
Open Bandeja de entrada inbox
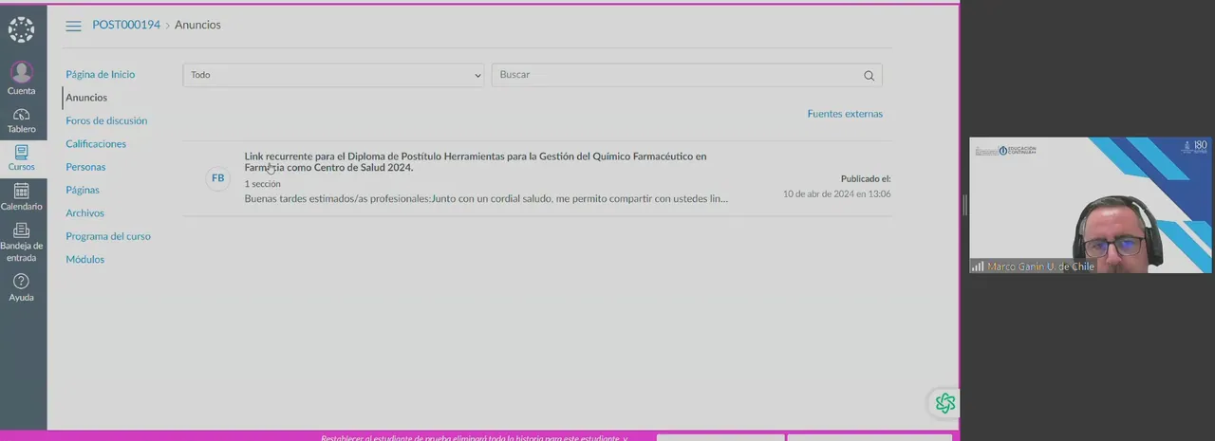click(x=21, y=242)
